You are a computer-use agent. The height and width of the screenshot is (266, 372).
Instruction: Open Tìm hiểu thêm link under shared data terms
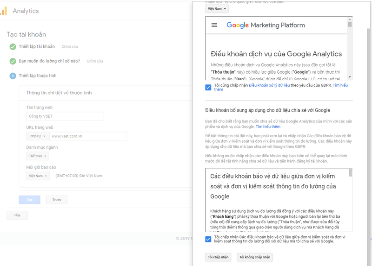click(268, 127)
